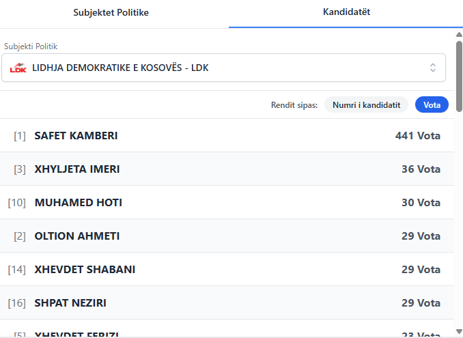The height and width of the screenshot is (338, 463).
Task: Click candidate number [10] label
Action: coord(17,203)
